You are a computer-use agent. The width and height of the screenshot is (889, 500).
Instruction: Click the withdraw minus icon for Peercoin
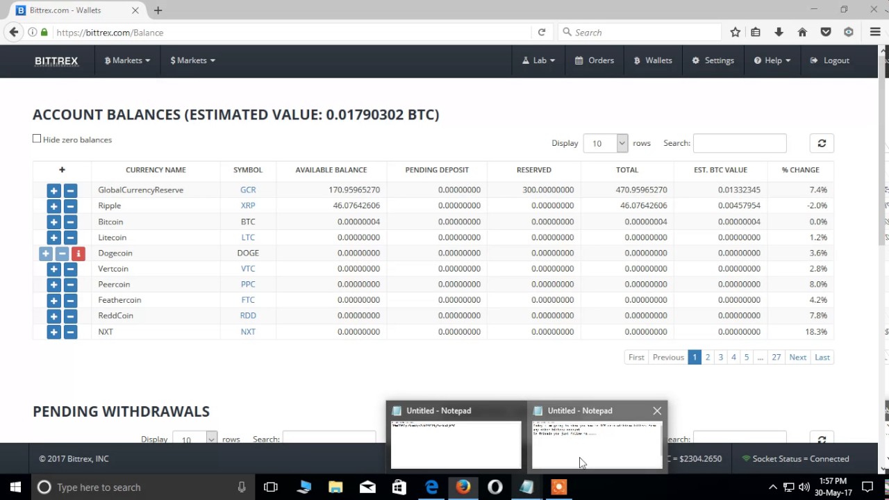click(70, 284)
